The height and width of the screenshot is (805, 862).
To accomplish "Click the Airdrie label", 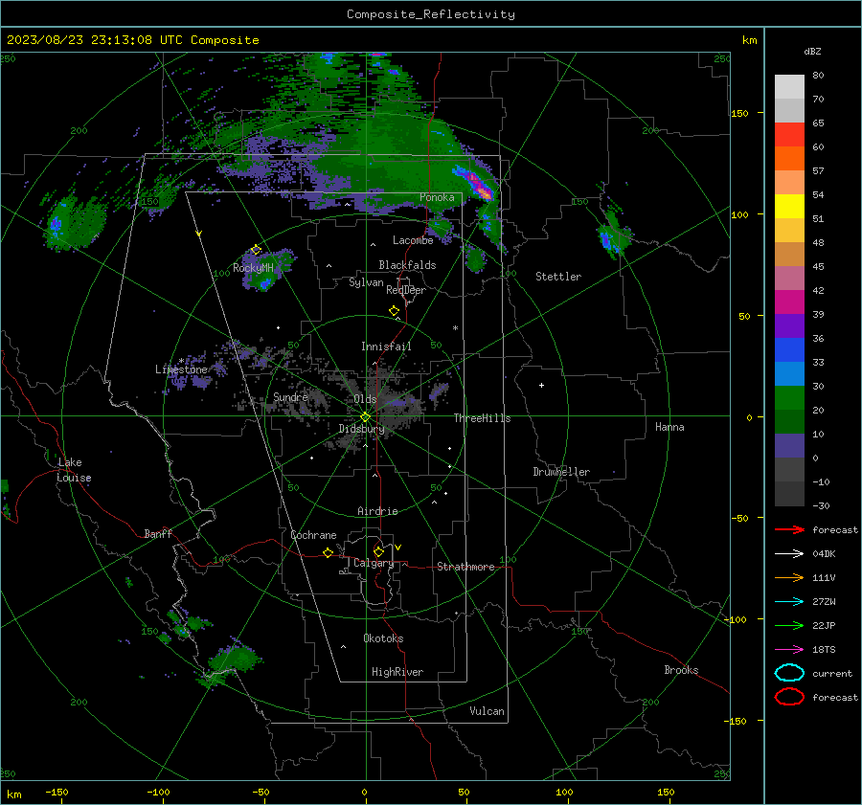I will (x=377, y=511).
